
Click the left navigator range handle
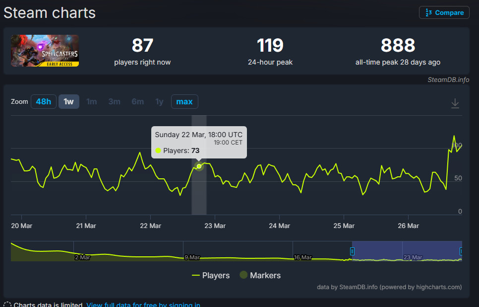[353, 251]
